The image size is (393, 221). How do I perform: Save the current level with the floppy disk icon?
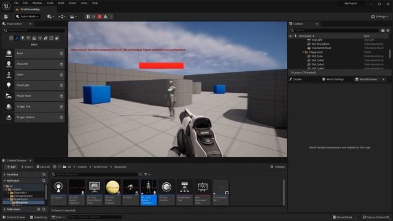point(6,17)
